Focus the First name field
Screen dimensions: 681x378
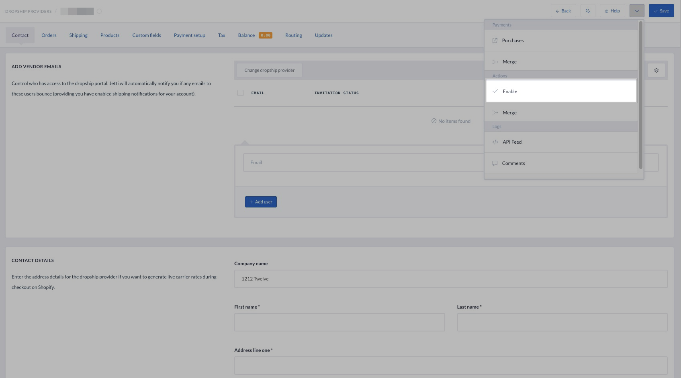coord(339,322)
